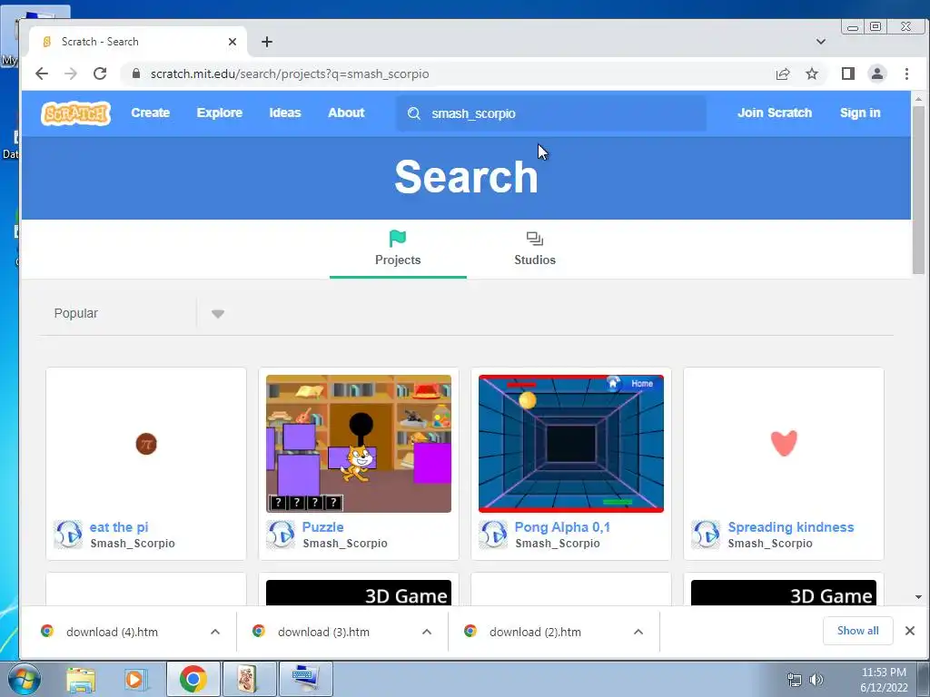The image size is (930, 697).
Task: Click the page vertical scrollbar thumb
Action: tap(918, 190)
